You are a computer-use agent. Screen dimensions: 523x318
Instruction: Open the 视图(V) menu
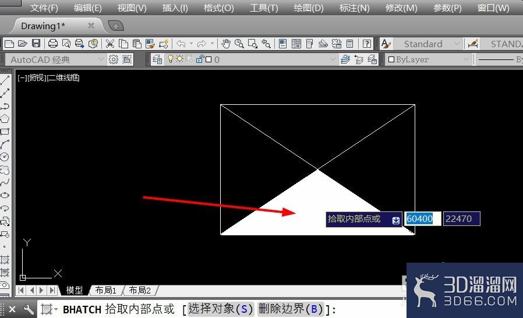[x=132, y=8]
